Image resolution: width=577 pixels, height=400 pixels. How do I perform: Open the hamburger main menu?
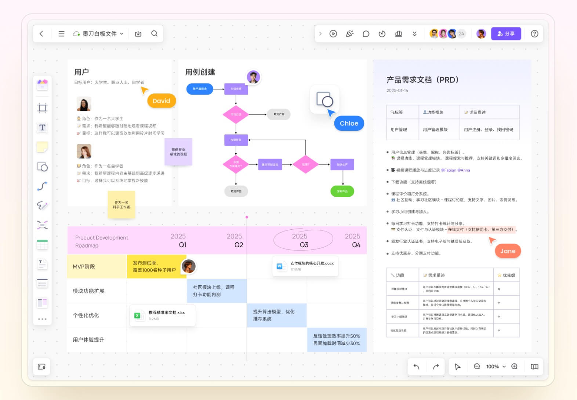(61, 34)
